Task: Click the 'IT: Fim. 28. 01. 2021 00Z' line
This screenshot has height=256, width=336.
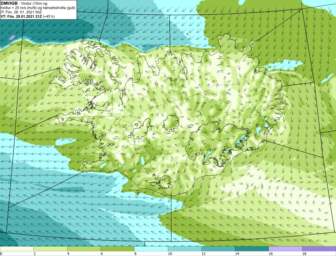Action: [x=21, y=12]
